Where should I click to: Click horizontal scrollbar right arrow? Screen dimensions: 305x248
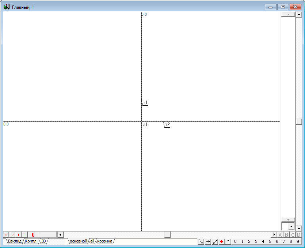[274, 234]
